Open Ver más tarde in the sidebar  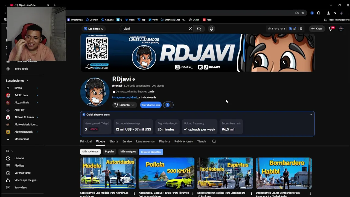click(x=22, y=173)
